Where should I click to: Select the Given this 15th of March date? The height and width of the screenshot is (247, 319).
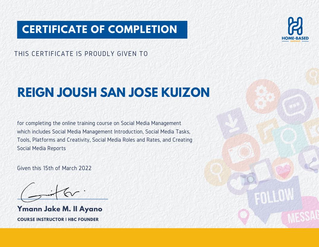tap(54, 168)
